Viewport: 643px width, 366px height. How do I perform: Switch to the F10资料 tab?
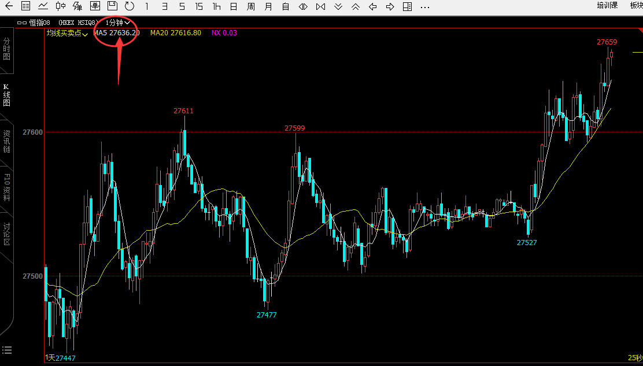[7, 187]
